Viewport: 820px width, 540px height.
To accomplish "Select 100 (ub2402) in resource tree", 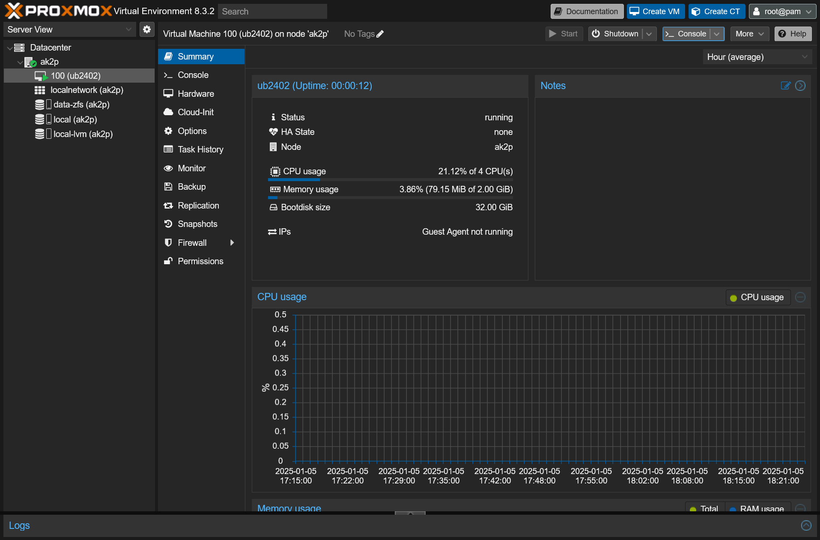I will (x=79, y=76).
